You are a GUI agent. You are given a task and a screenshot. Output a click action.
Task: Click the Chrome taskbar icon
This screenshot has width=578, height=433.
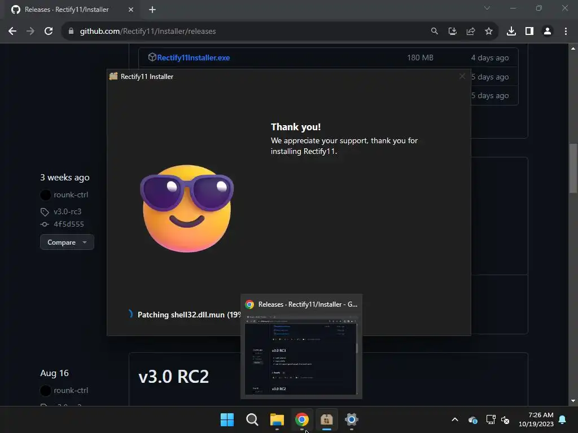(302, 419)
